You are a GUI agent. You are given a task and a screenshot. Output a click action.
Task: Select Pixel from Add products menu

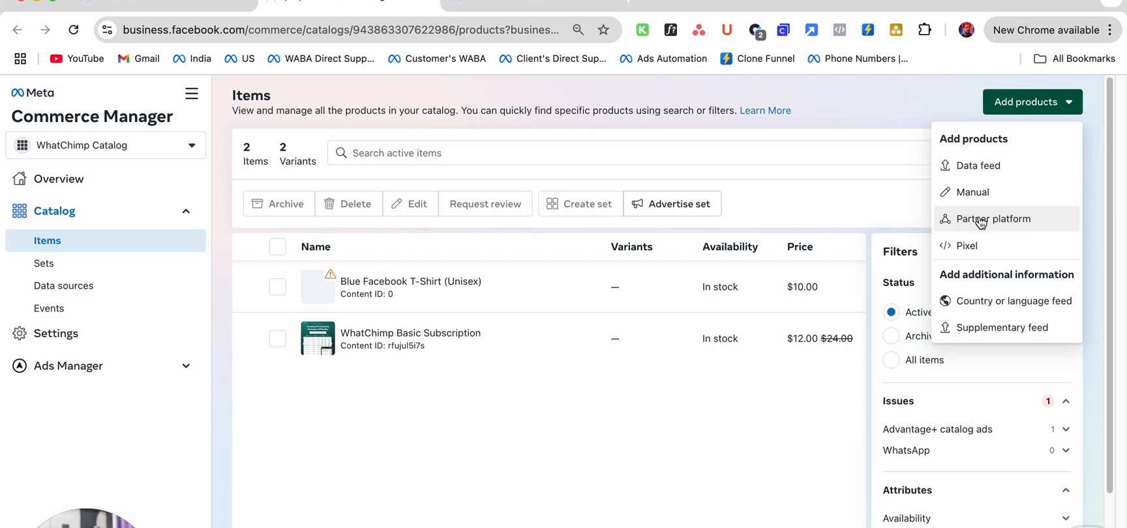click(1006, 246)
